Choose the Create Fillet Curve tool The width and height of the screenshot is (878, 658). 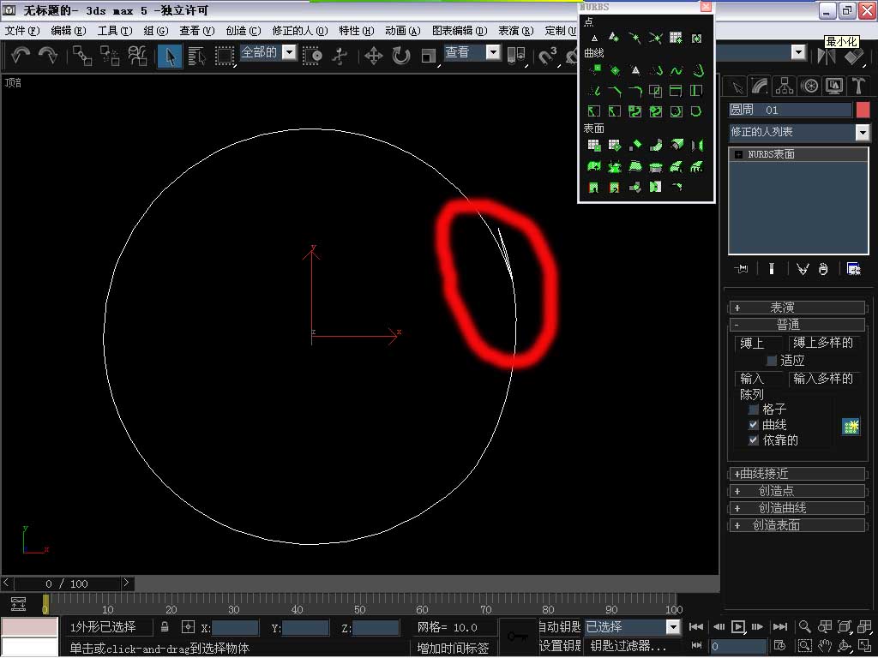coord(635,91)
